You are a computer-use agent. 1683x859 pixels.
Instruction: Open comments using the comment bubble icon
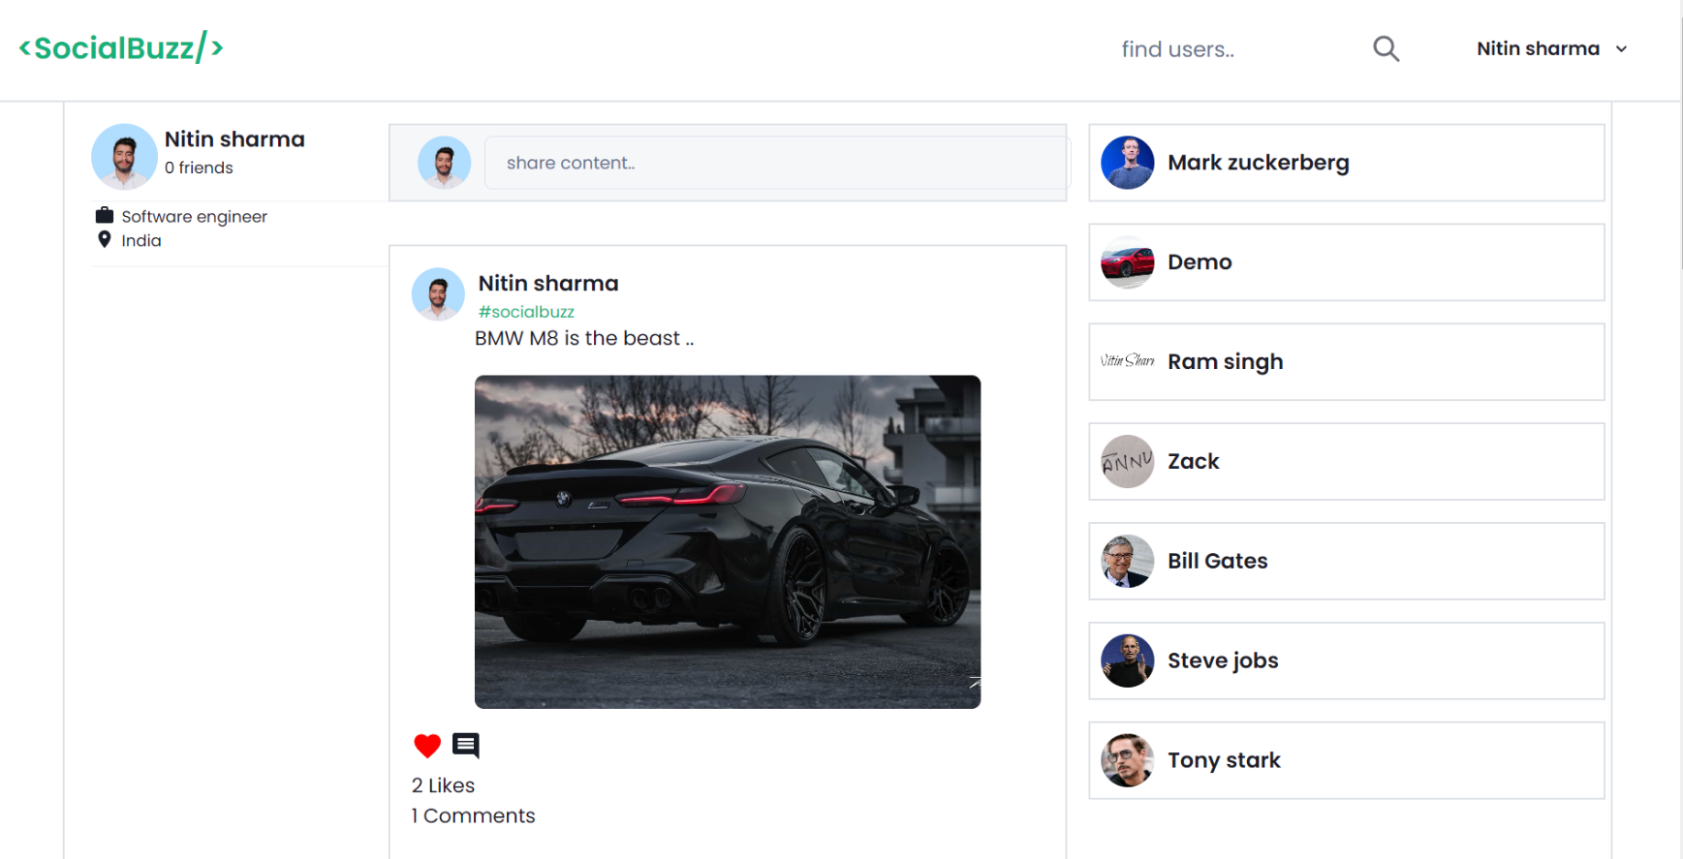(x=465, y=746)
